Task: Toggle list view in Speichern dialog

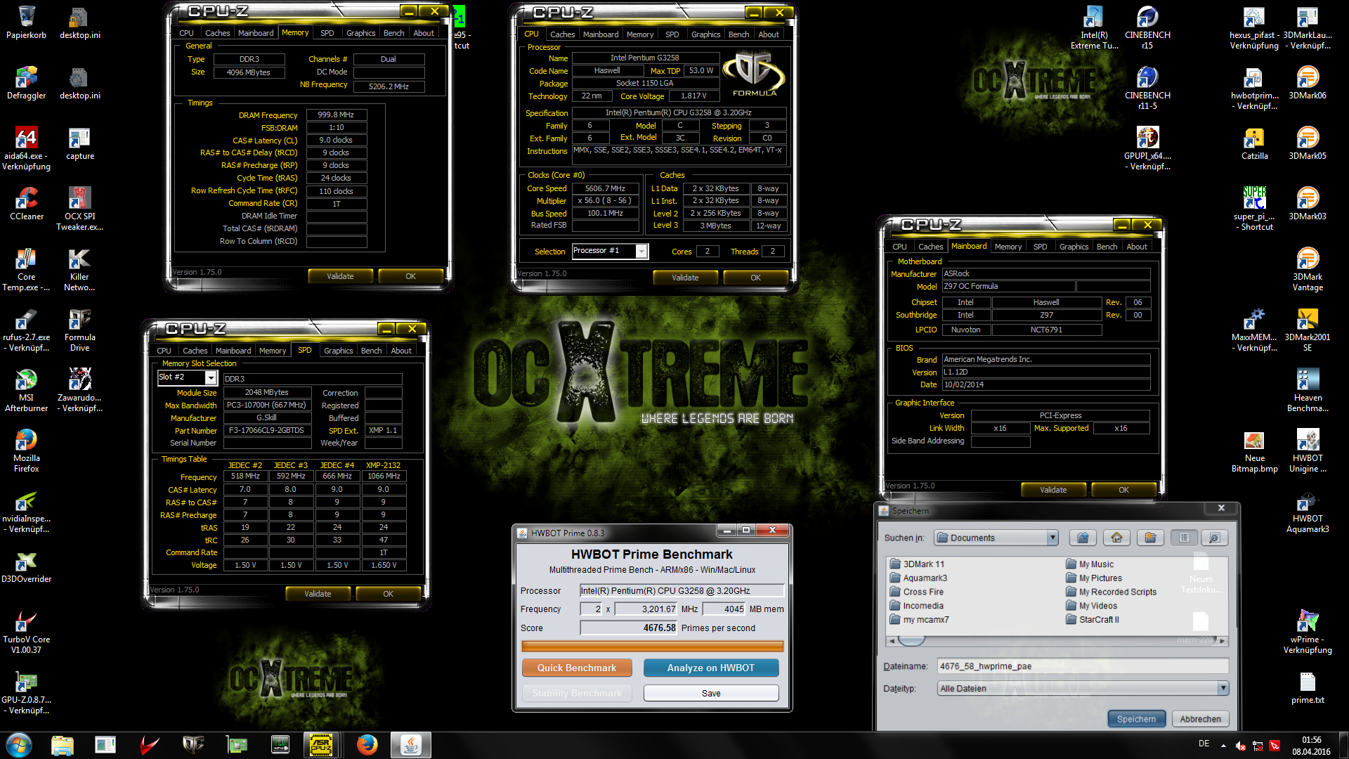Action: pos(1184,538)
